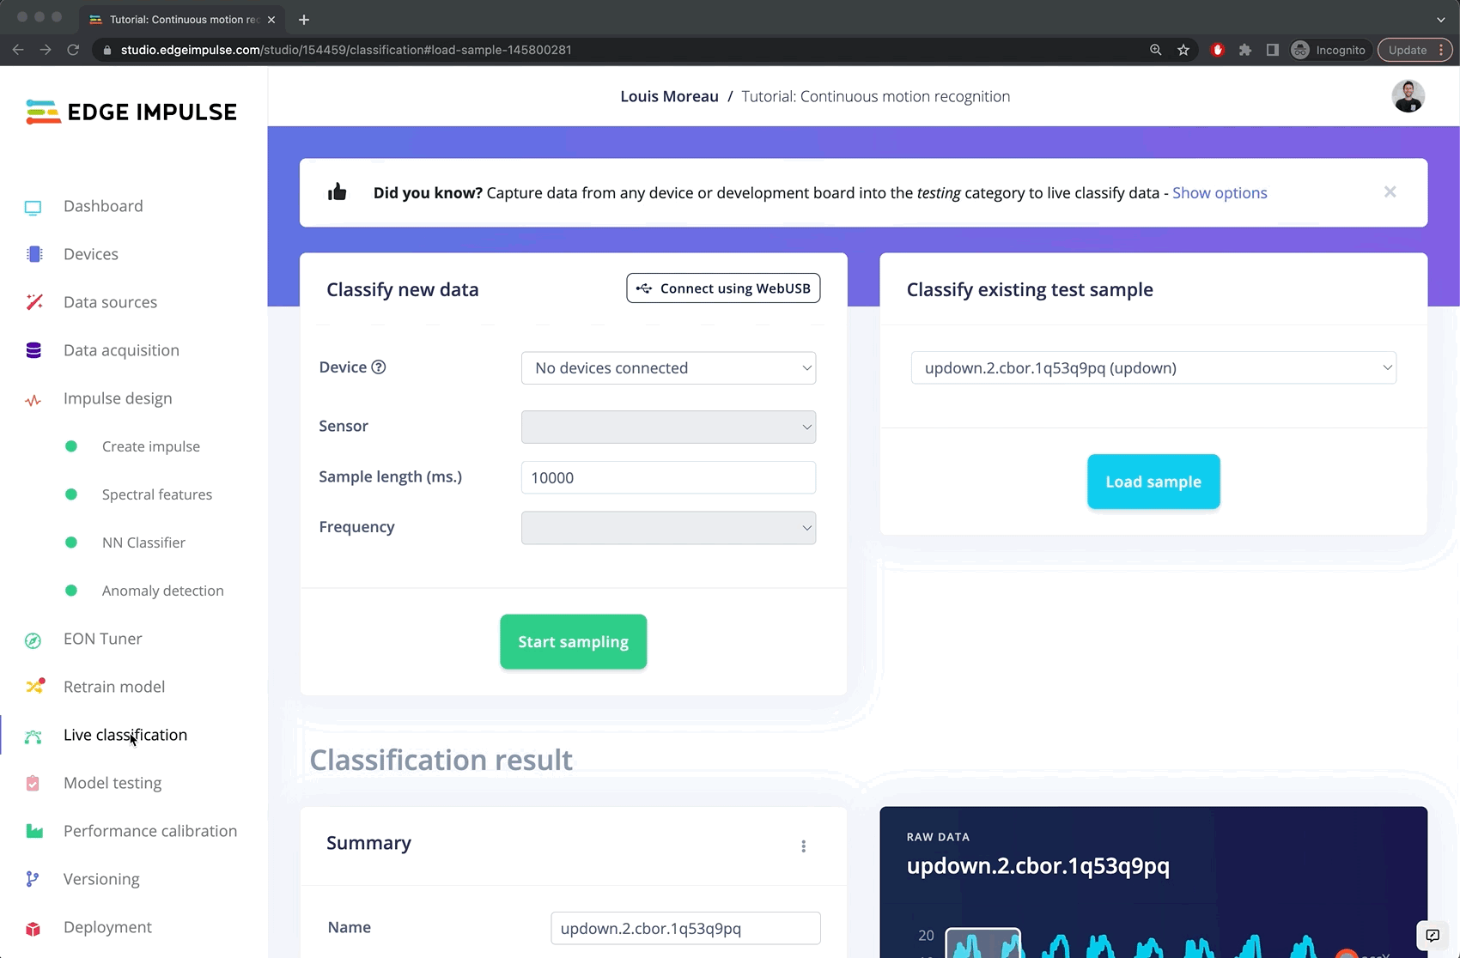Click the Sample length input field
Image resolution: width=1460 pixels, height=958 pixels.
(668, 477)
